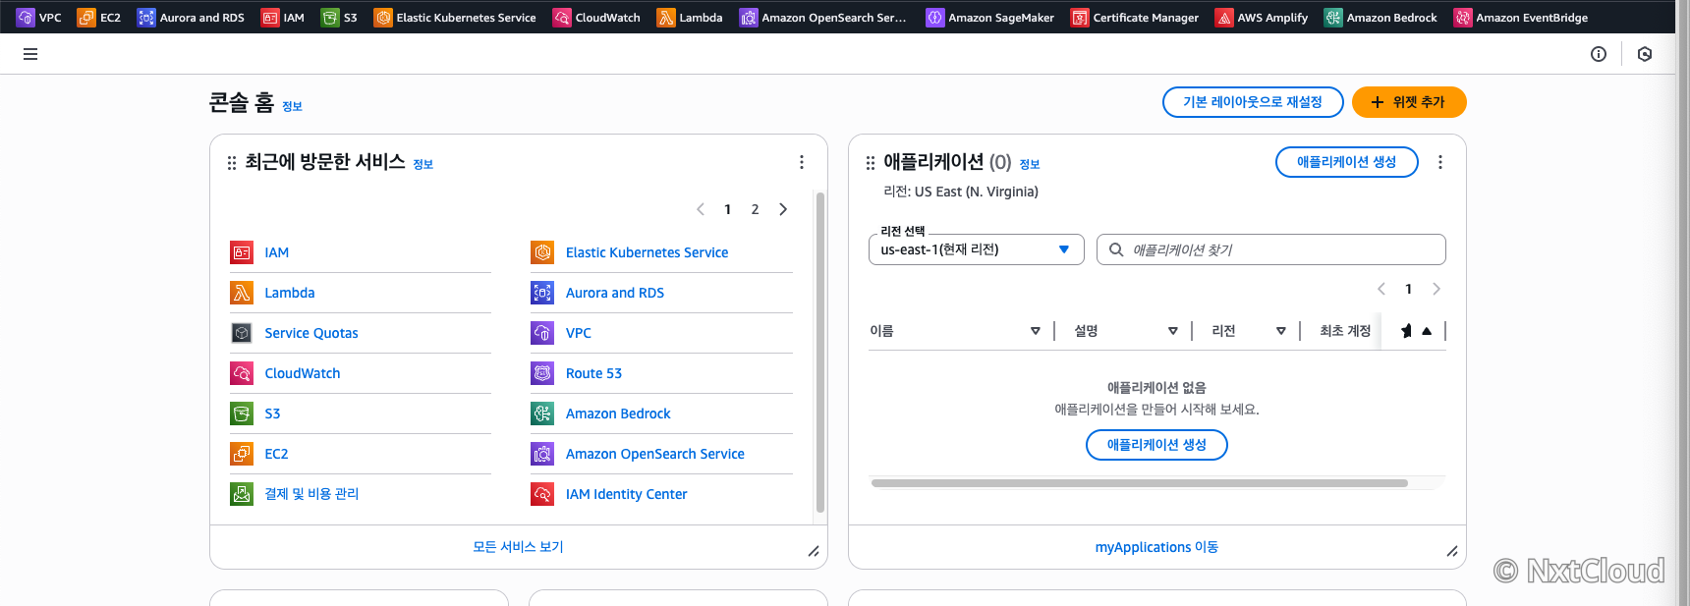The width and height of the screenshot is (1690, 606).
Task: Open the hamburger navigation menu
Action: [x=30, y=54]
